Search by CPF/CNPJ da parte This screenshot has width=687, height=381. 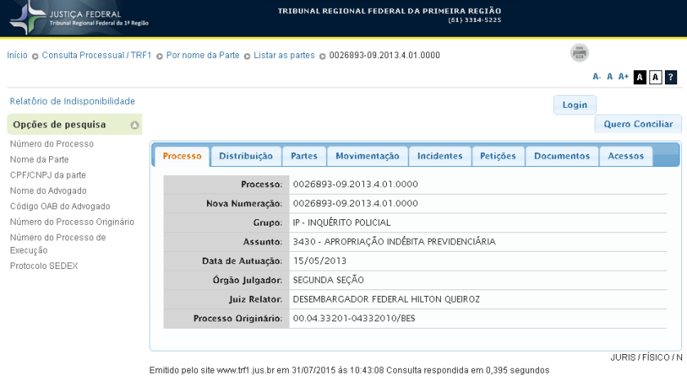pos(47,175)
